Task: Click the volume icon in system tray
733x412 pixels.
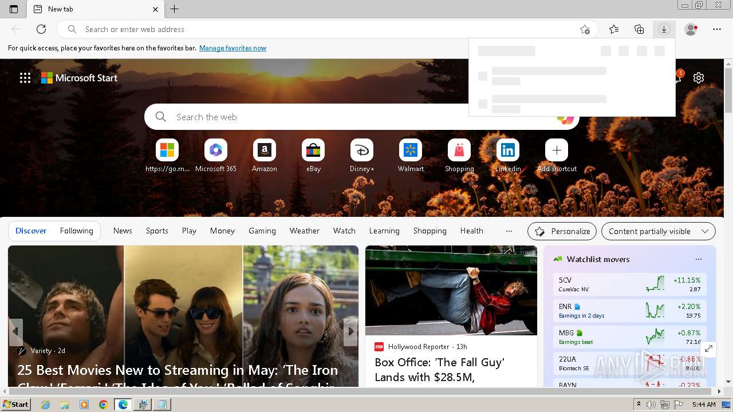Action: (x=651, y=405)
